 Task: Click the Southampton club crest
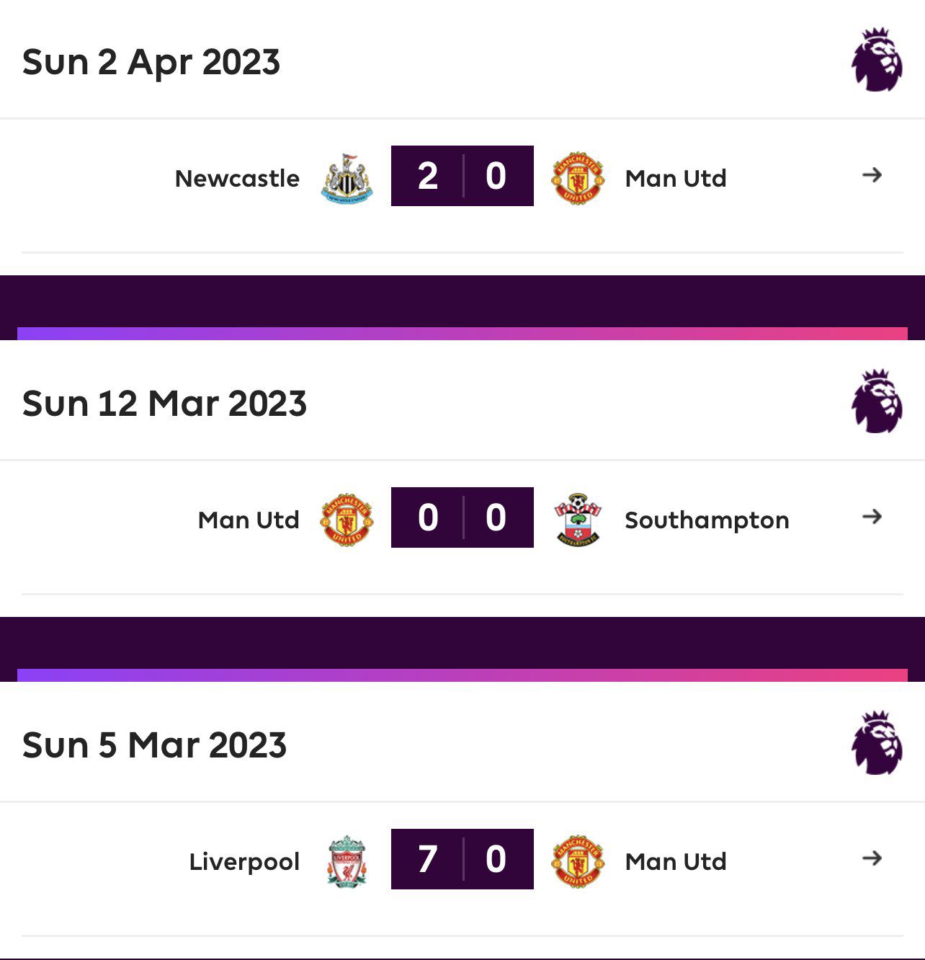tap(577, 519)
